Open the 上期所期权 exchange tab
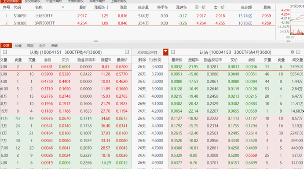This screenshot has width=304, height=169. click(119, 1)
